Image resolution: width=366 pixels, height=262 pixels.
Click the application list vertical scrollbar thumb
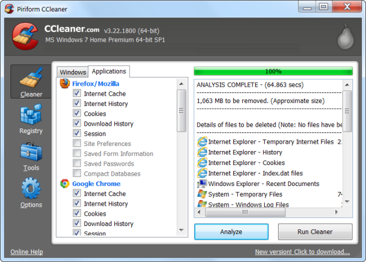181,110
